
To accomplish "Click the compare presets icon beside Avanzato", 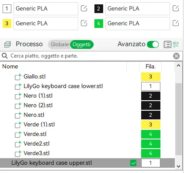I will coord(176,44).
